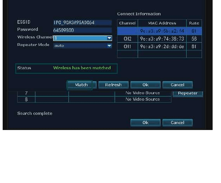Open the Wireless Channel dropdown
The image size is (221, 183).
pos(82,38)
